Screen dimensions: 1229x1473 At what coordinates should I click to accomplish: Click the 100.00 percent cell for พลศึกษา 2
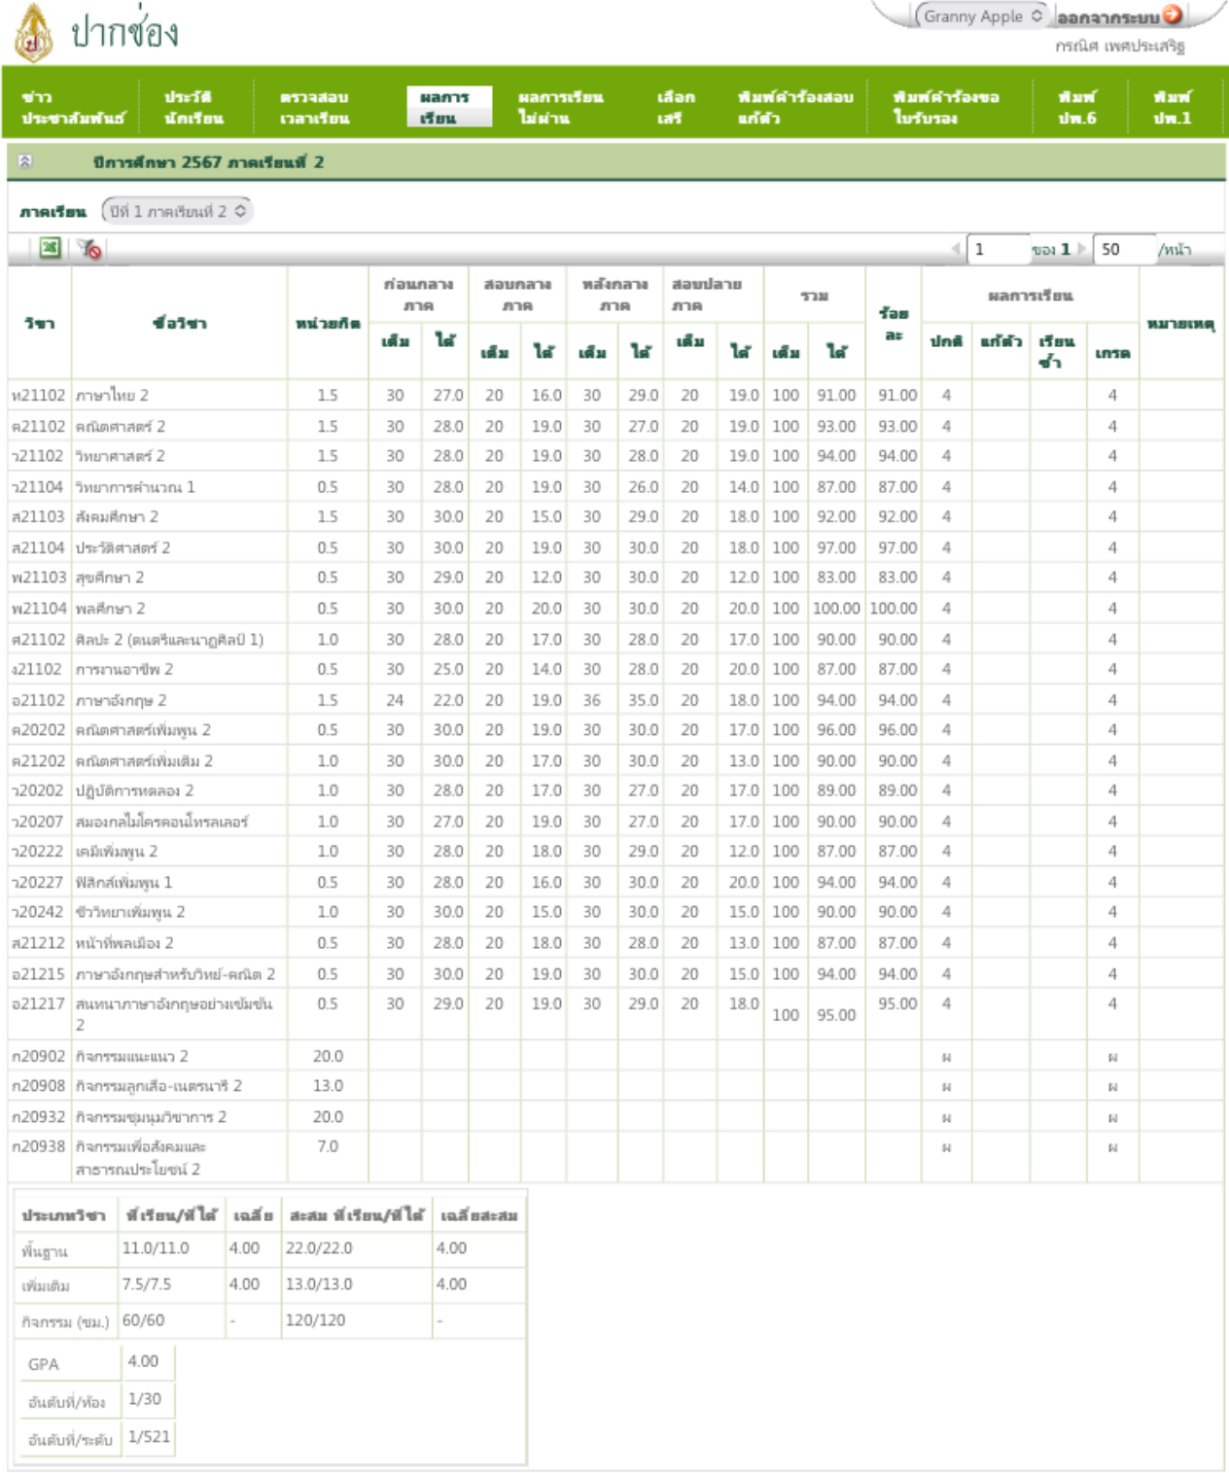click(x=894, y=608)
